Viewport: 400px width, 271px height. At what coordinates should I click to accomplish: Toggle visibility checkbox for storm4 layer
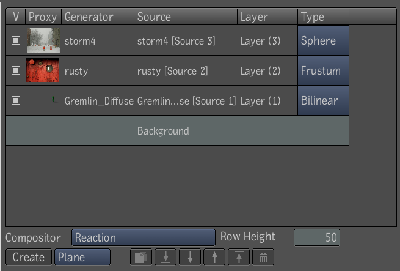tap(16, 40)
